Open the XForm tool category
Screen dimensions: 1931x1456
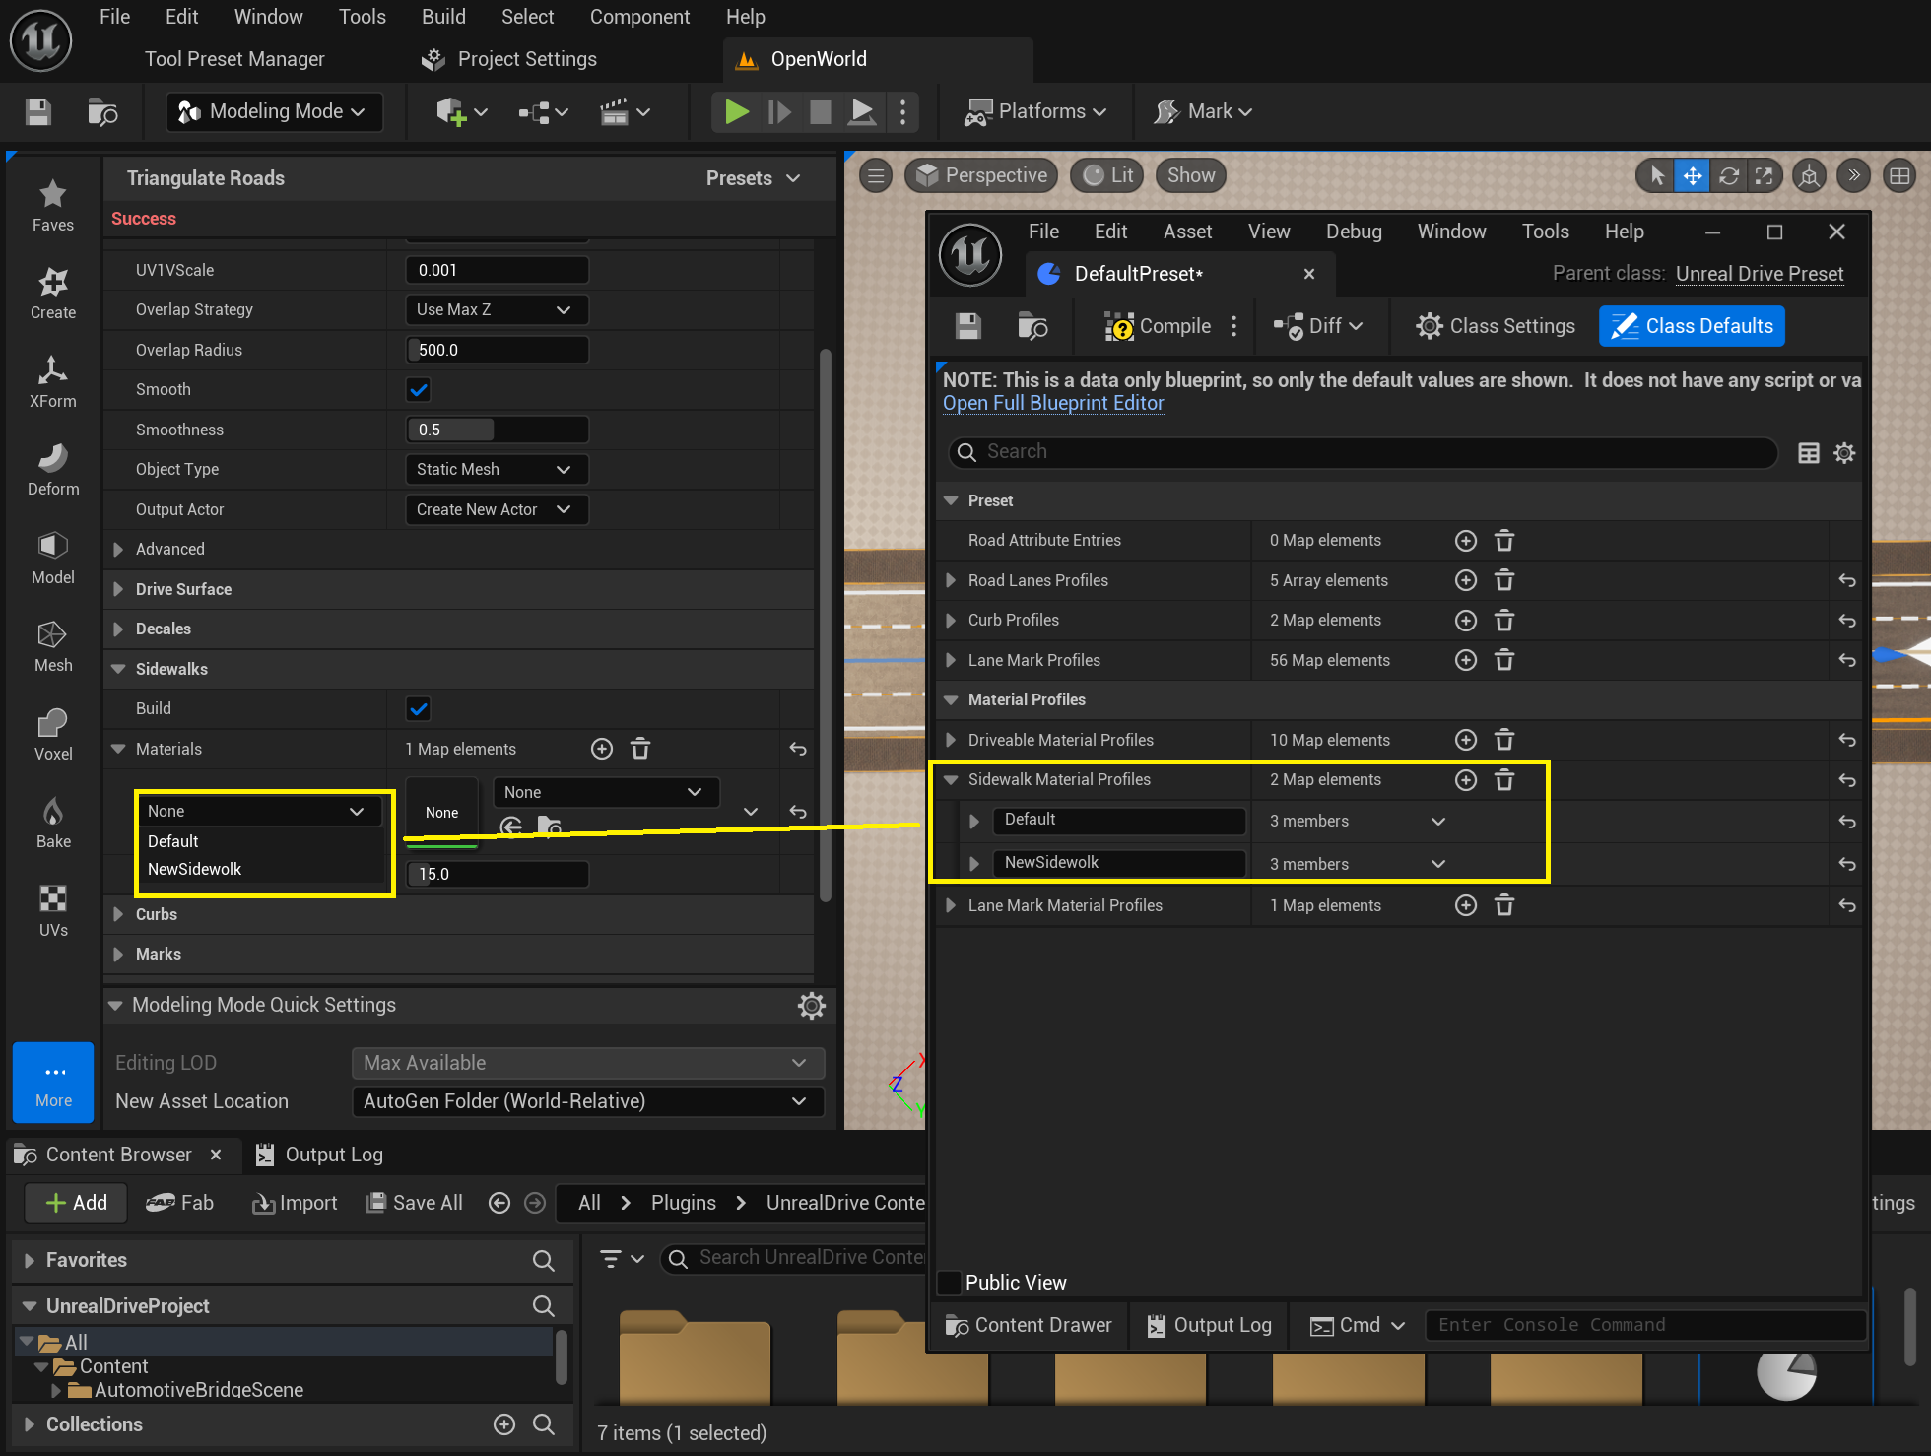pos(53,382)
